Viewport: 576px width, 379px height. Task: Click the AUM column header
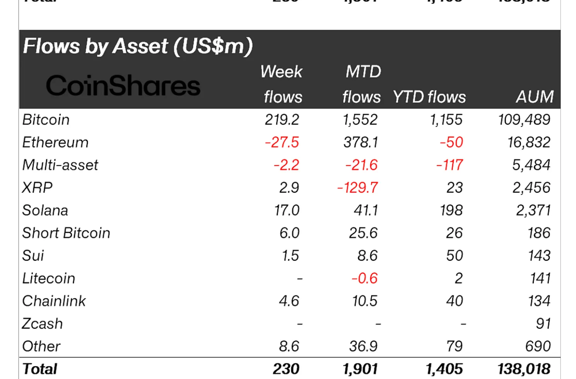[535, 97]
